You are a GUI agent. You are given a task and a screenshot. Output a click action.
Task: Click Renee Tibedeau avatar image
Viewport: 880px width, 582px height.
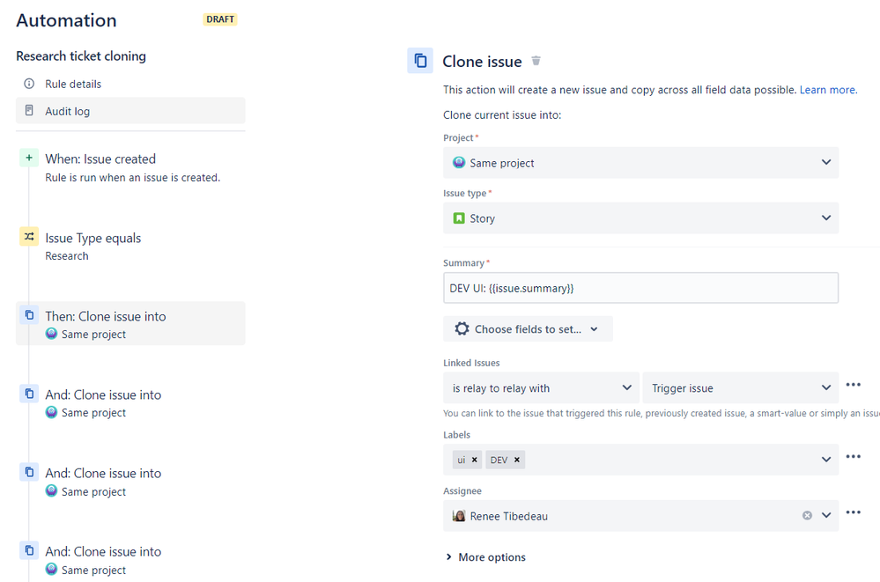click(459, 515)
